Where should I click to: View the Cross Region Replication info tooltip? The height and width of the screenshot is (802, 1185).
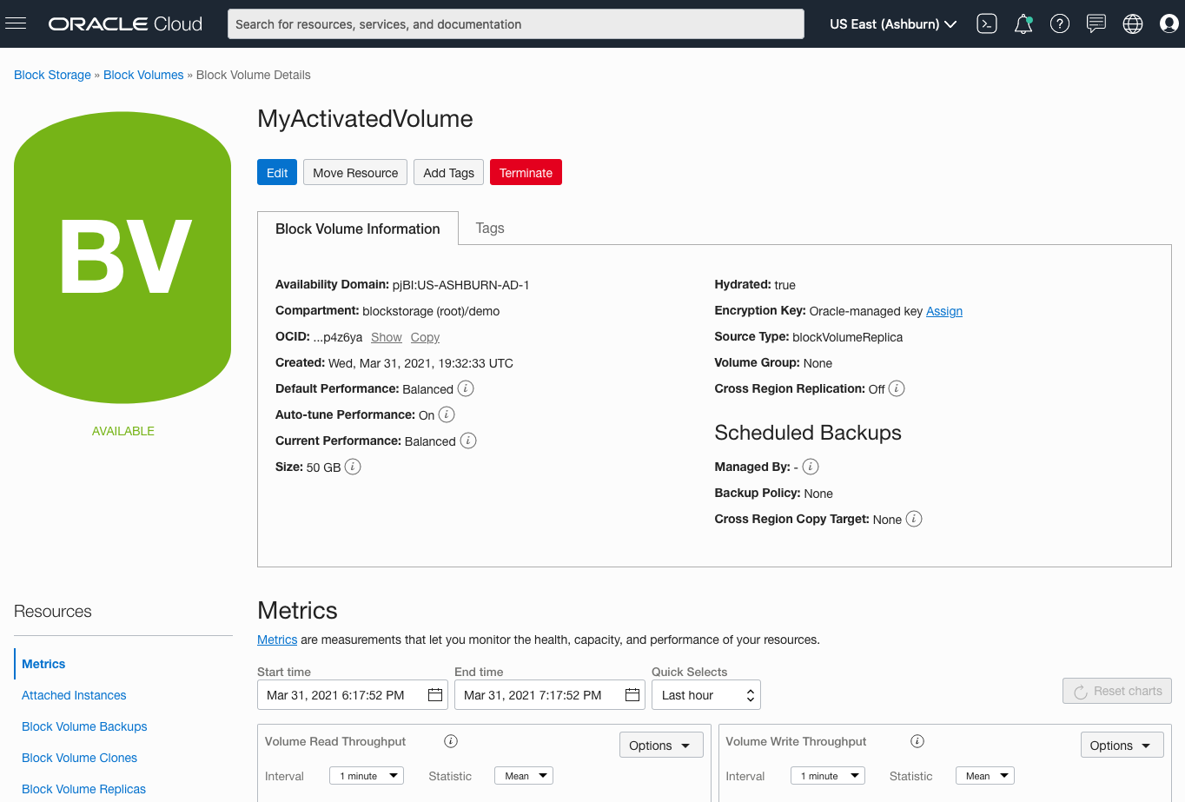click(895, 388)
